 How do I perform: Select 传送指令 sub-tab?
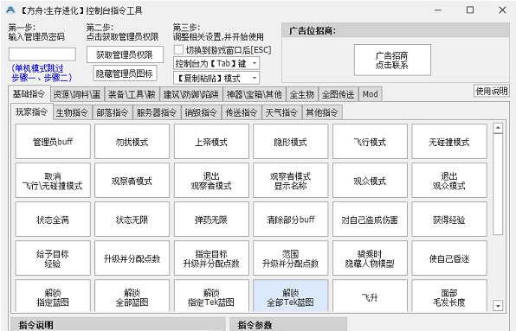[x=242, y=112]
